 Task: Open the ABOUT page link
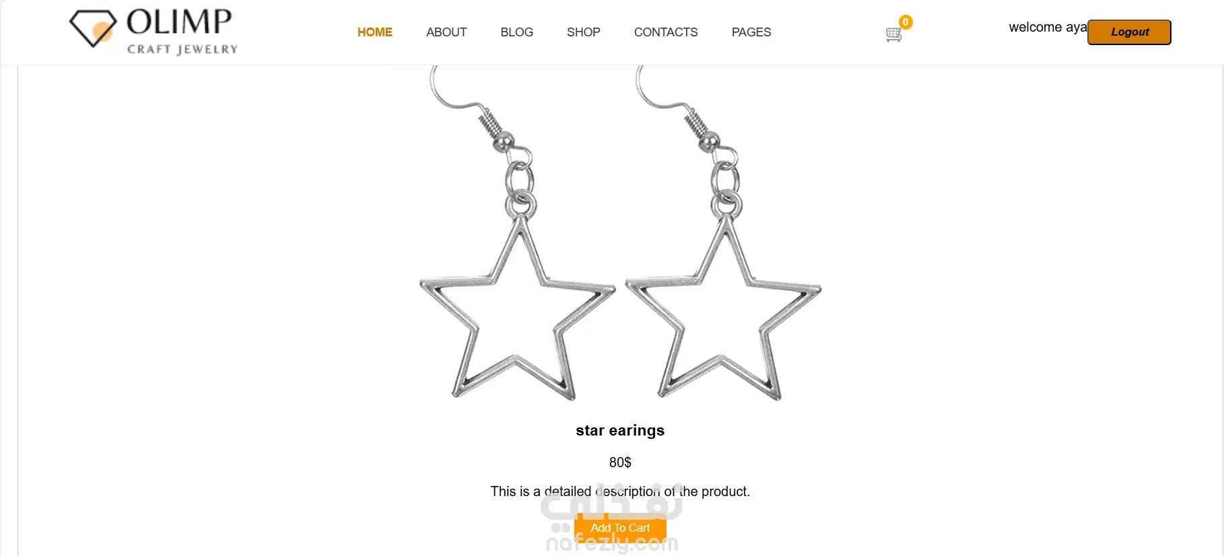coord(446,32)
